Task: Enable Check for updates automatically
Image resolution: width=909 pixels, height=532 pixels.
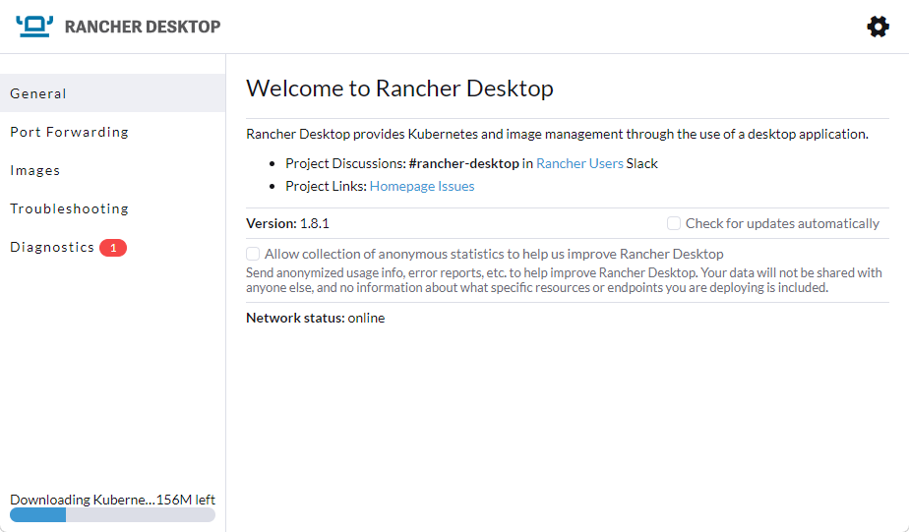Action: coord(674,223)
